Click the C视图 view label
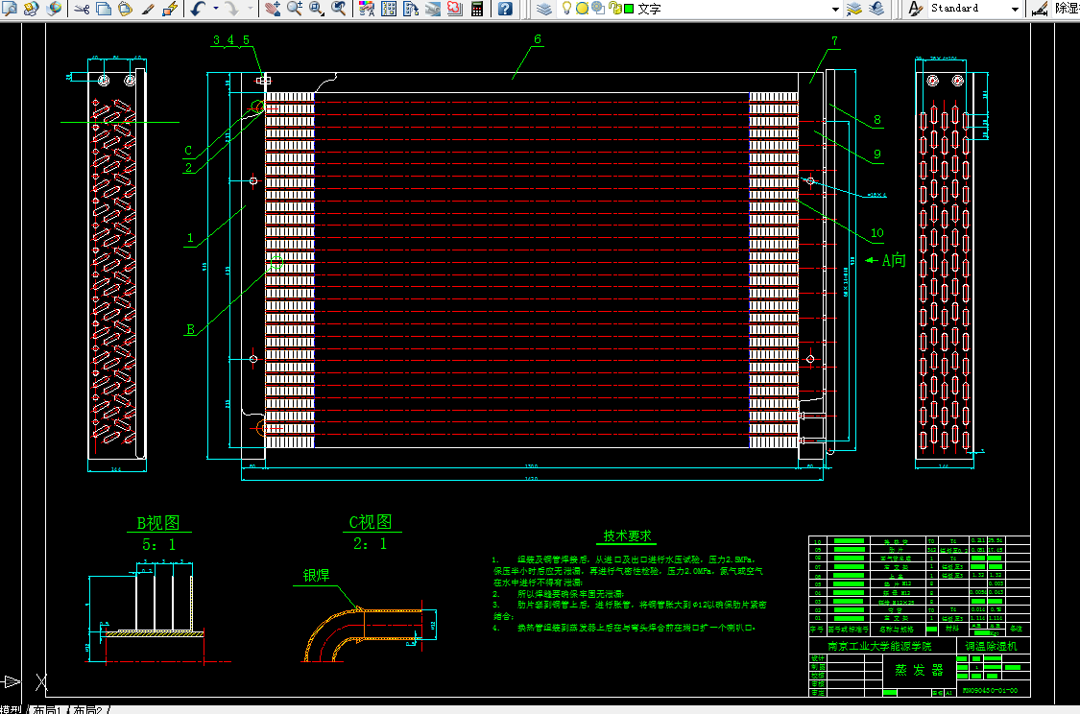 [x=371, y=522]
